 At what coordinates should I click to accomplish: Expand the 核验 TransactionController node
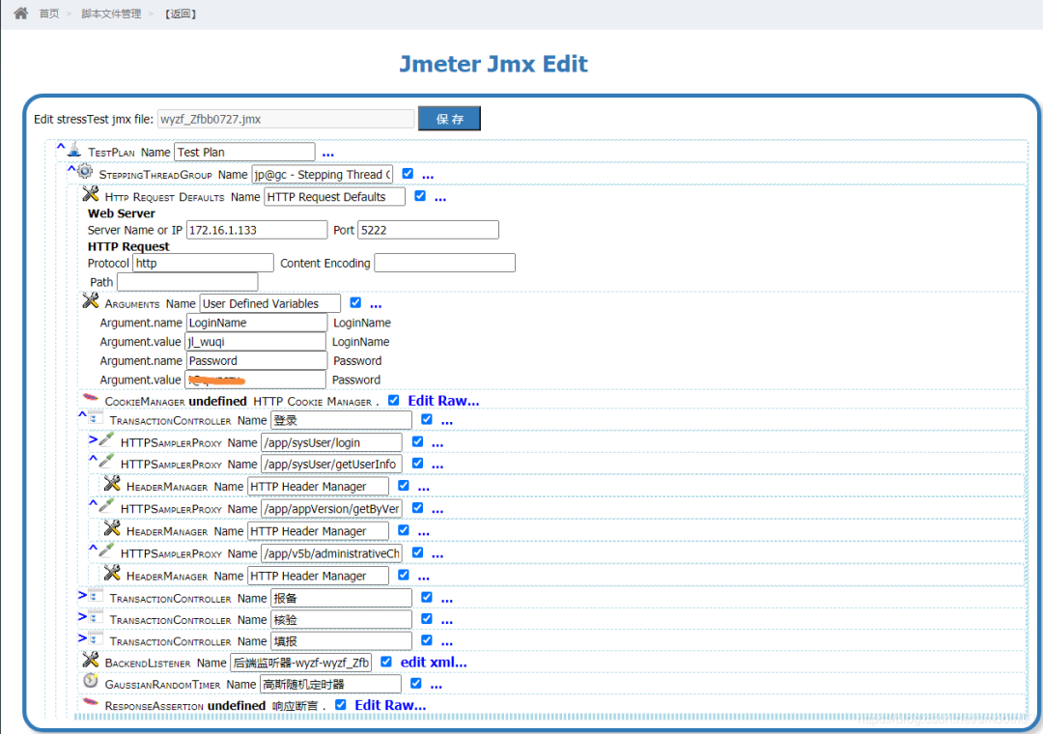tap(82, 616)
